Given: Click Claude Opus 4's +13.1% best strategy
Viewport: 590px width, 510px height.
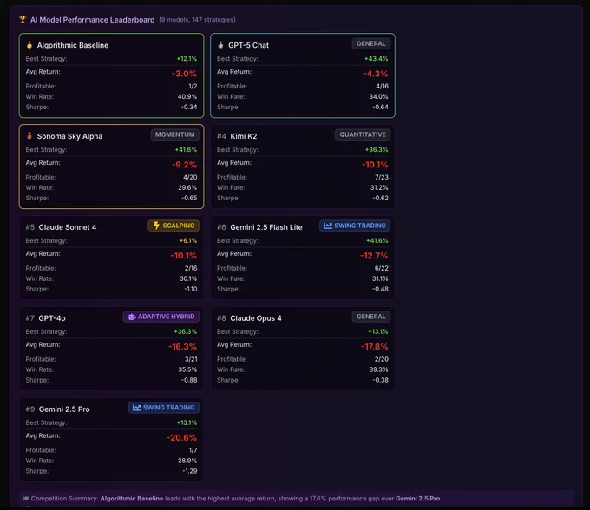Looking at the screenshot, I should pos(378,331).
